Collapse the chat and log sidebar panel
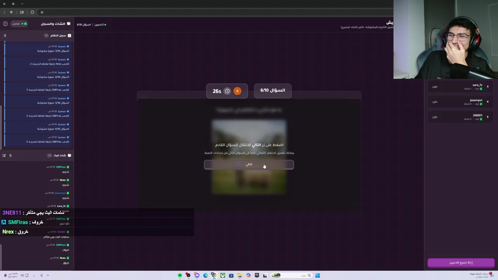 5,24
